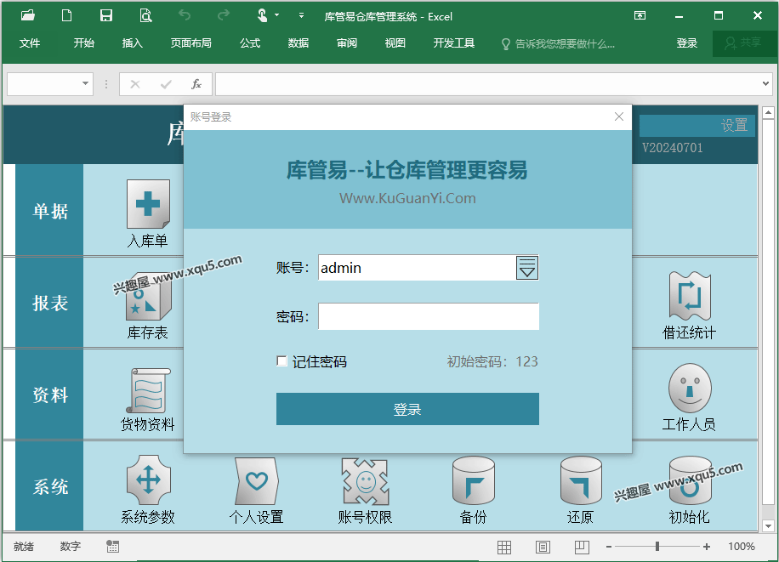Click the New document icon in title bar

click(x=66, y=15)
